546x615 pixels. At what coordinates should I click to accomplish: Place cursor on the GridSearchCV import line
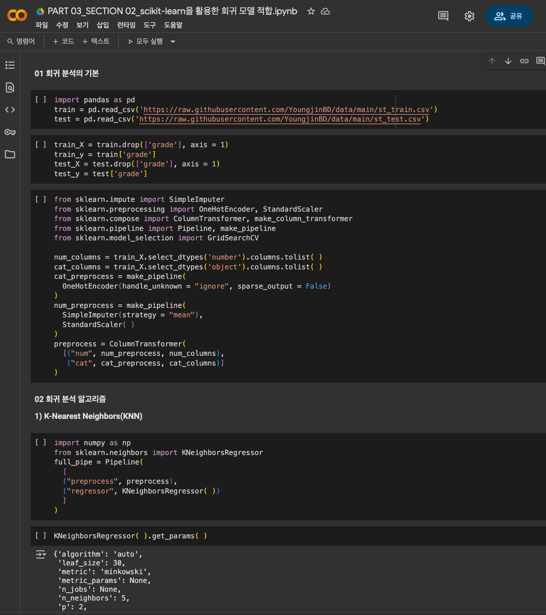[x=156, y=238]
